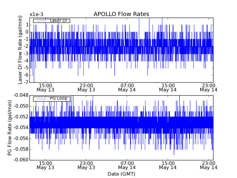Viewport: 237px width, 178px height.
Task: Click the 0 tick label on the top plot
Action: tap(27, 32)
